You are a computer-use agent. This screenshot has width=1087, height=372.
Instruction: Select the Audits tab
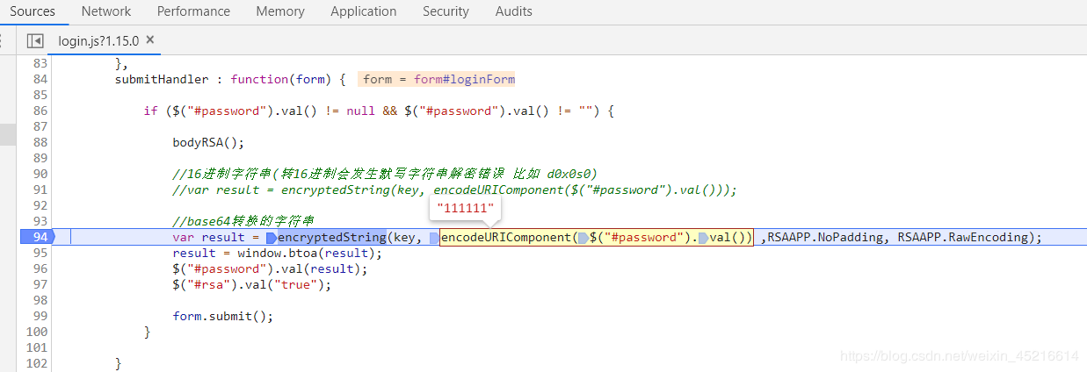click(x=513, y=11)
